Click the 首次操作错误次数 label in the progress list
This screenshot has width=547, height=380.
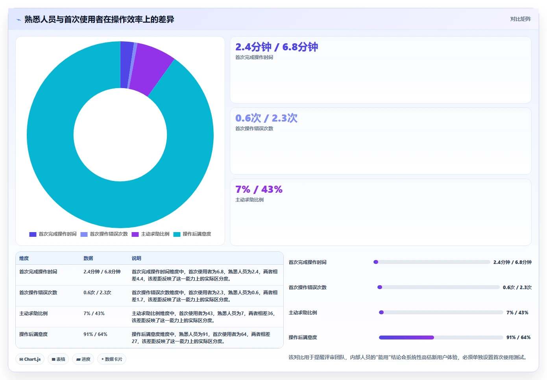(308, 288)
